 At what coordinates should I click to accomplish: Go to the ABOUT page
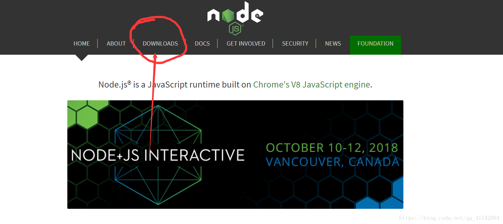pos(116,43)
